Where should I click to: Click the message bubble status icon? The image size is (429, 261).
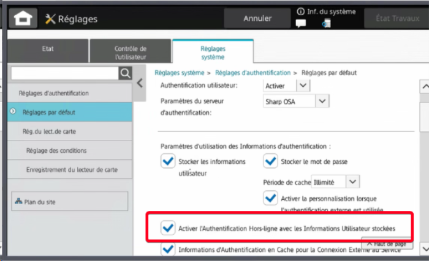[x=300, y=24]
